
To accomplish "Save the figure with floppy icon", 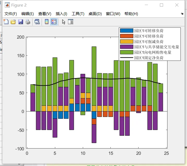I will click(x=21, y=22).
